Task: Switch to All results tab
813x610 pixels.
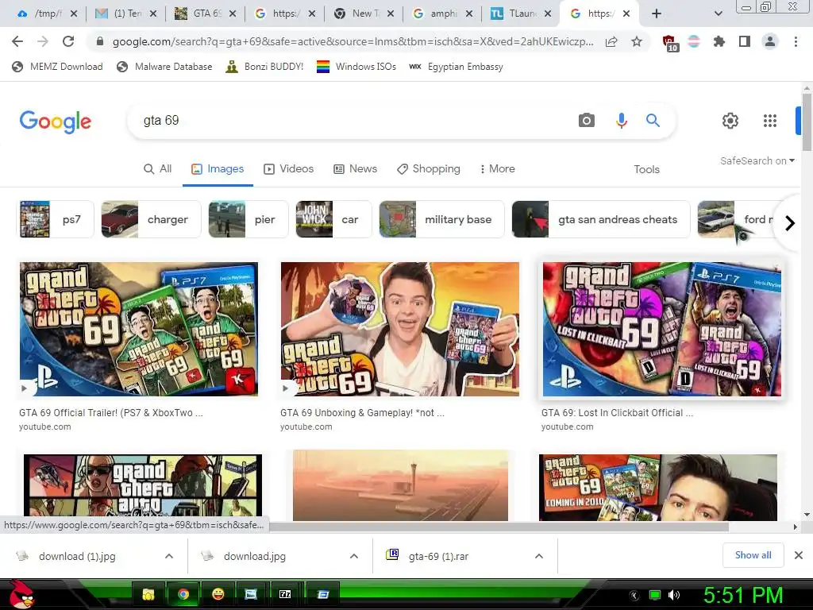Action: tap(157, 169)
